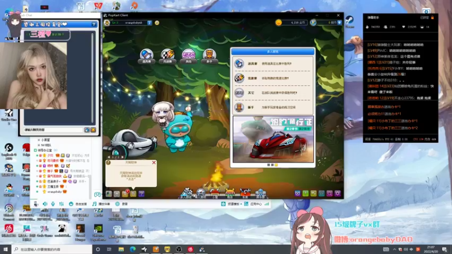Select user orangebaby in channel list

[x=54, y=191]
